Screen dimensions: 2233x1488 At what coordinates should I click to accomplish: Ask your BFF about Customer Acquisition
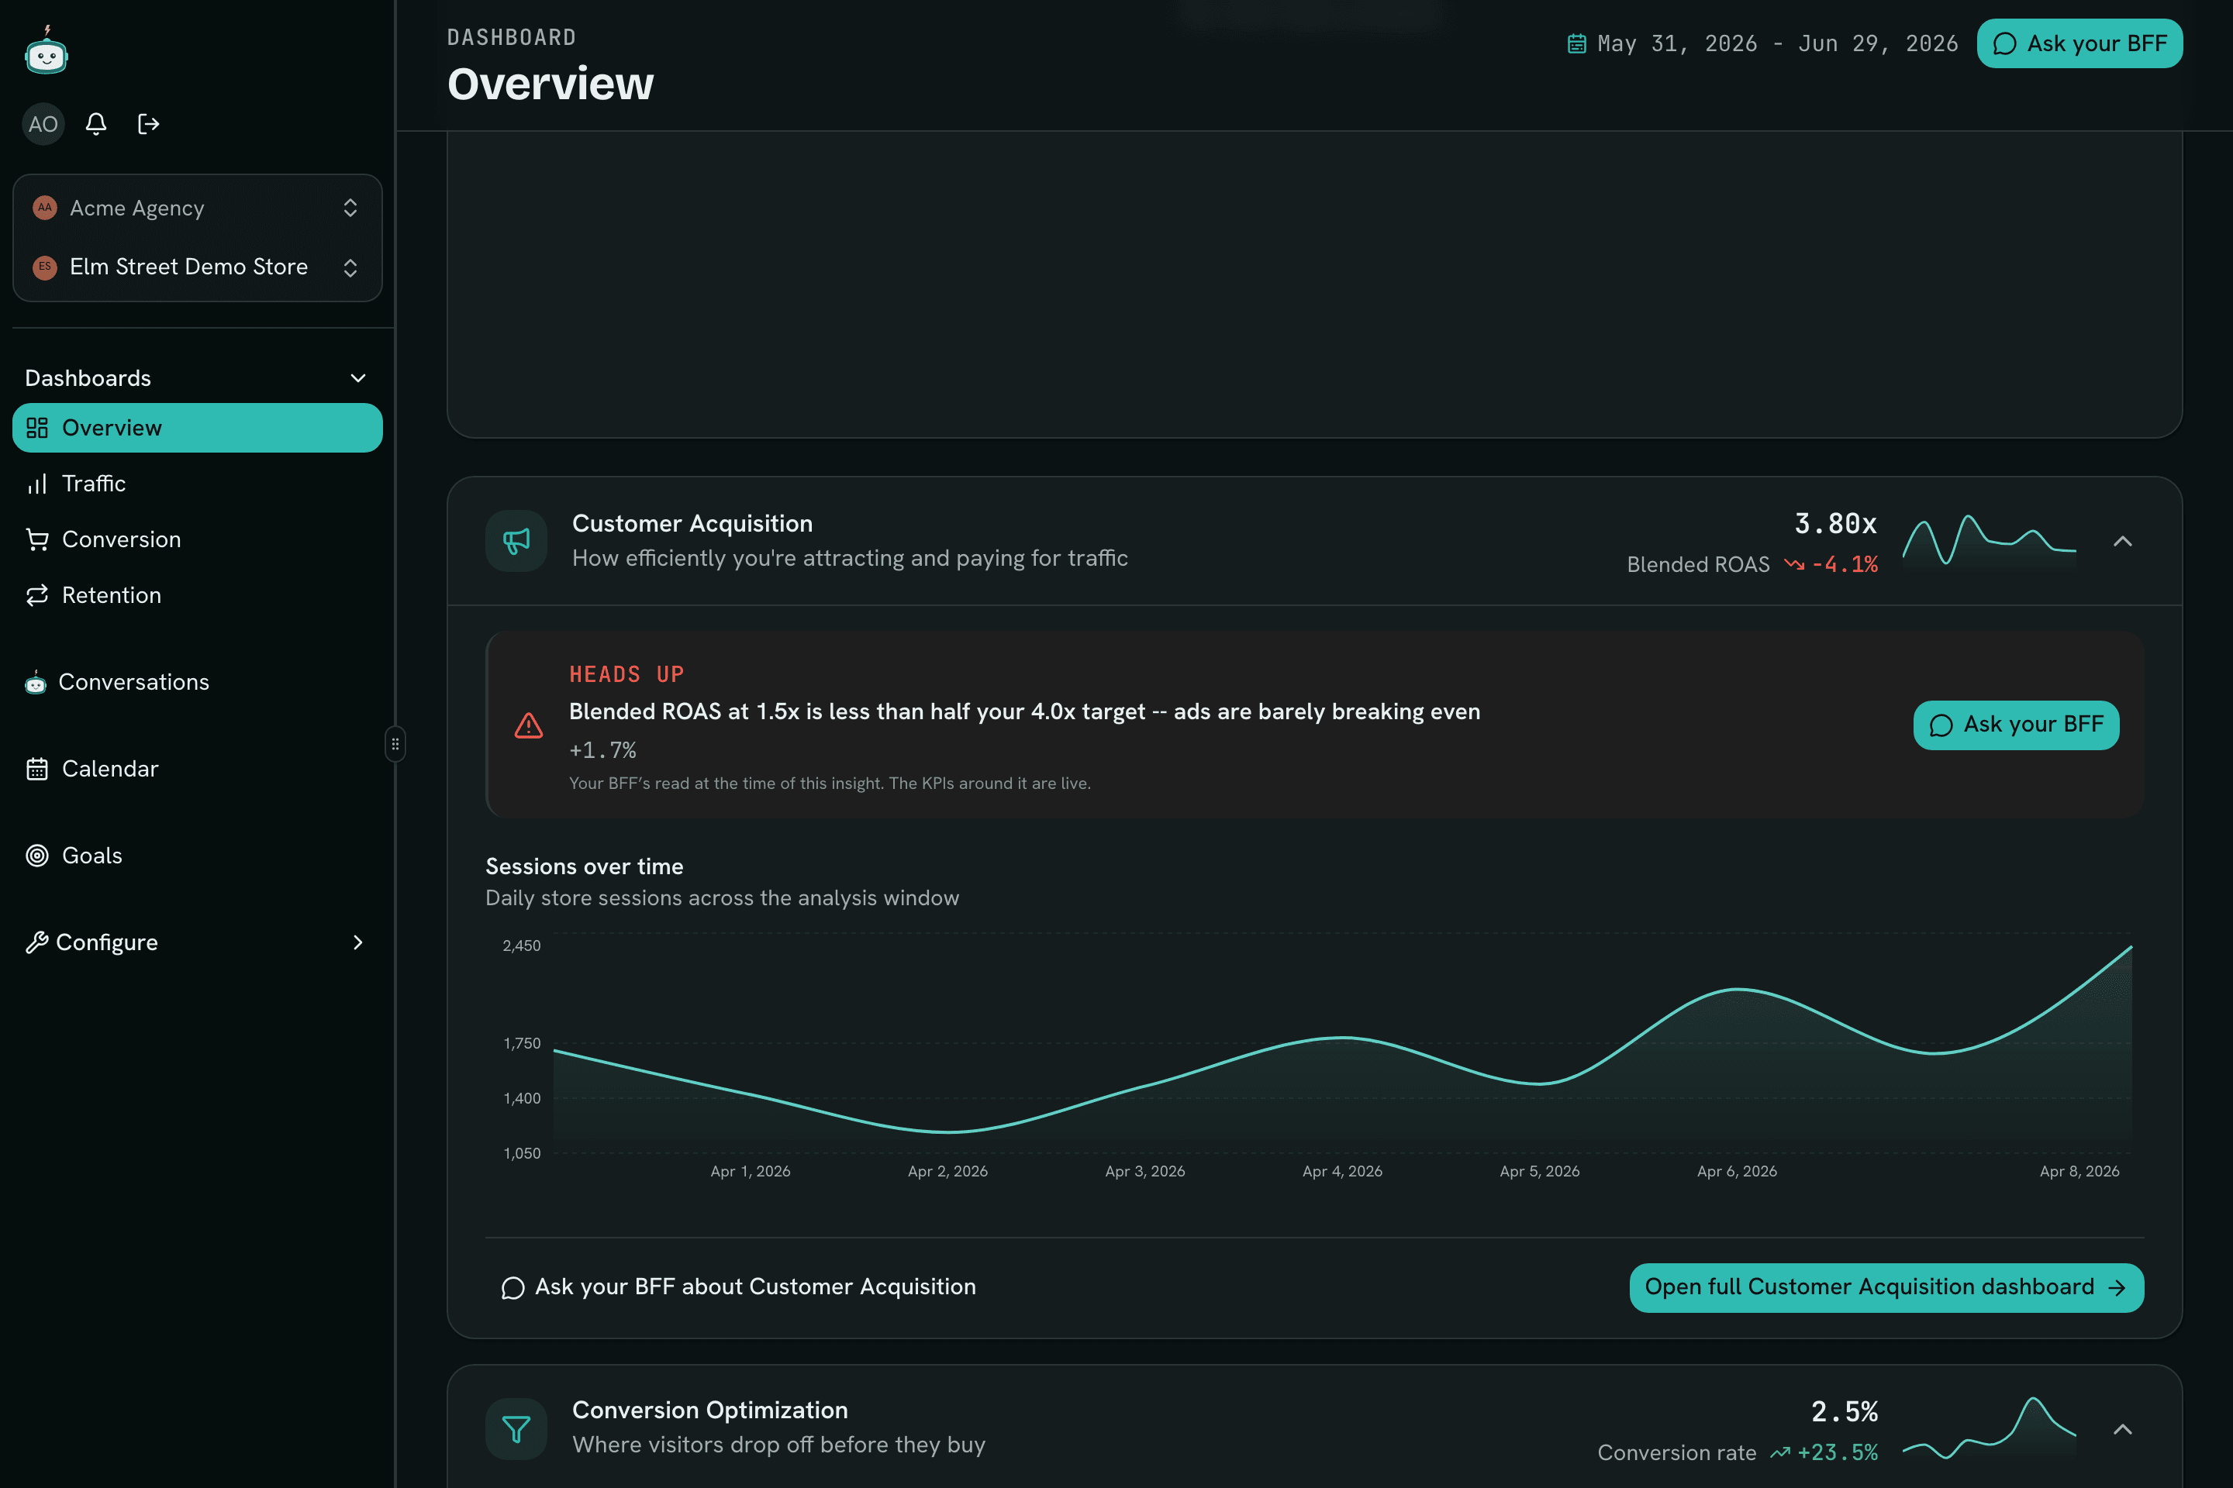click(739, 1286)
